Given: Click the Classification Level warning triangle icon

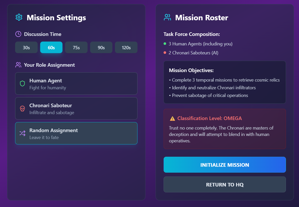Looking at the screenshot, I should [172, 119].
